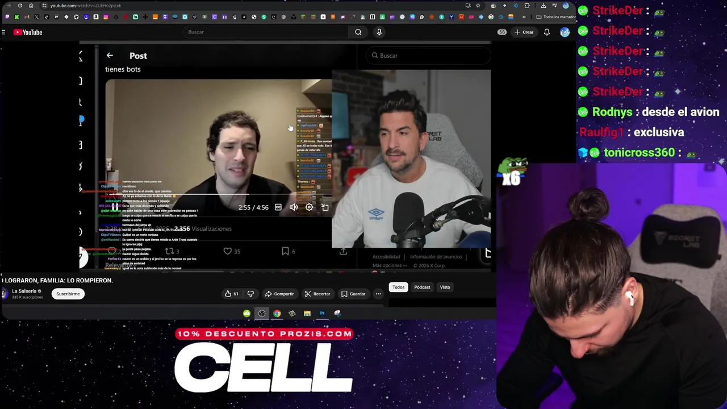Save video with the Guardar button
The width and height of the screenshot is (727, 409).
353,294
